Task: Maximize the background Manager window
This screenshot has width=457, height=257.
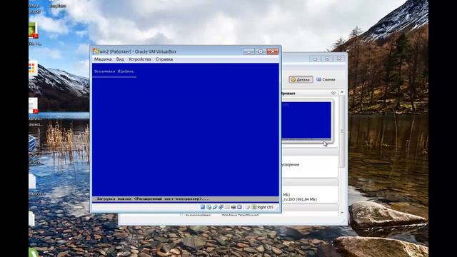Action: pyautogui.click(x=327, y=59)
